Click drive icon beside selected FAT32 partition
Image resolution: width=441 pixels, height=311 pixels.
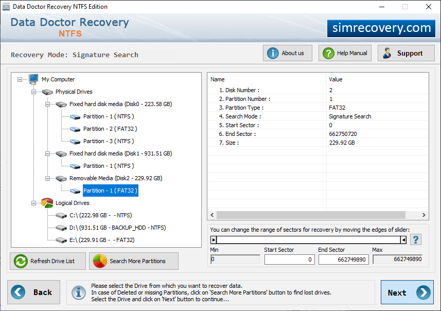[75, 191]
